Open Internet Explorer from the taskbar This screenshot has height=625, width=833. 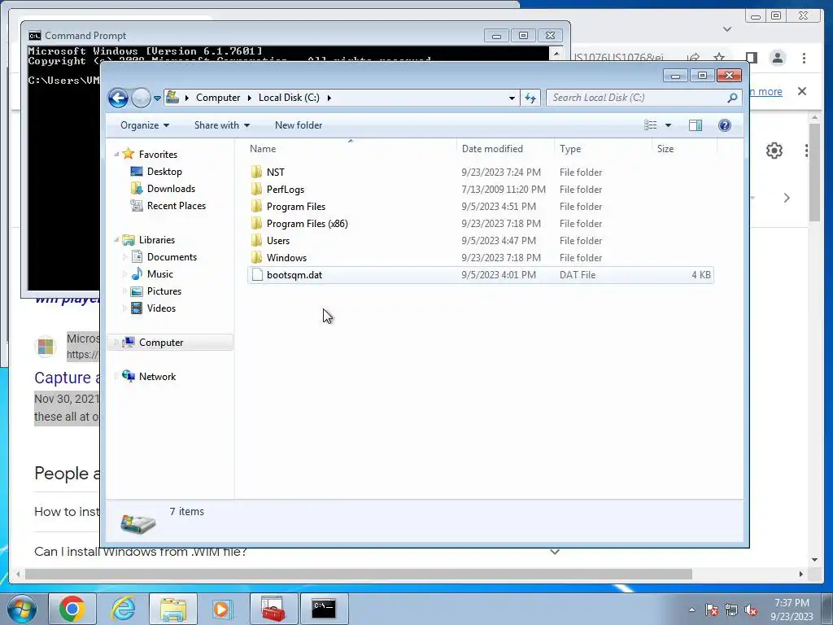pyautogui.click(x=124, y=609)
